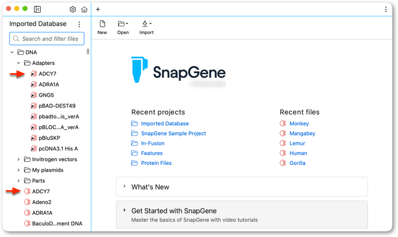The width and height of the screenshot is (398, 237).
Task: Open the Imported Database recent project
Action: (165, 124)
